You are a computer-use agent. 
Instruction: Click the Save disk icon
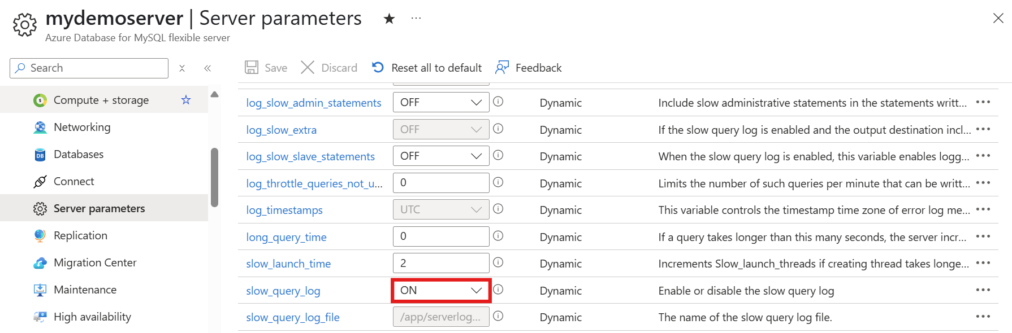tap(252, 68)
